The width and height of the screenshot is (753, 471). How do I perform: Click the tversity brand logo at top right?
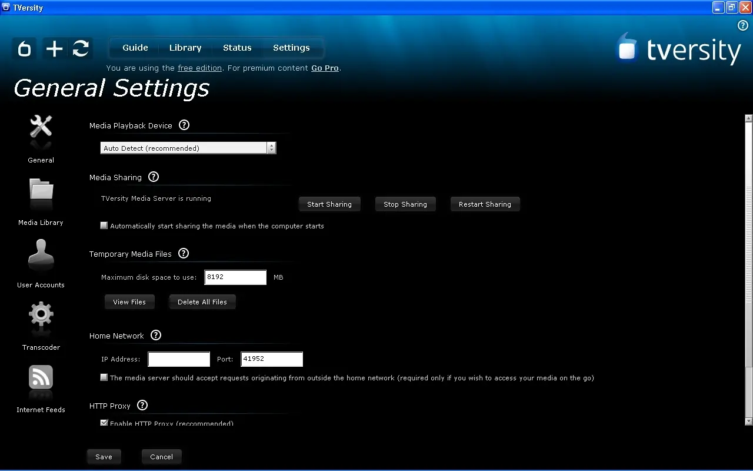pyautogui.click(x=679, y=48)
